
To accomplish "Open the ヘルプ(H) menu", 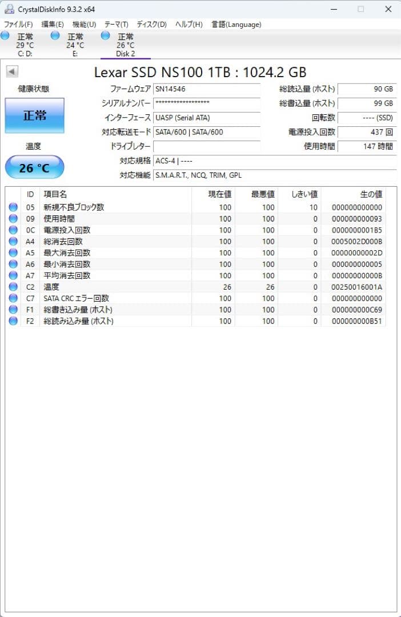I will click(x=189, y=25).
